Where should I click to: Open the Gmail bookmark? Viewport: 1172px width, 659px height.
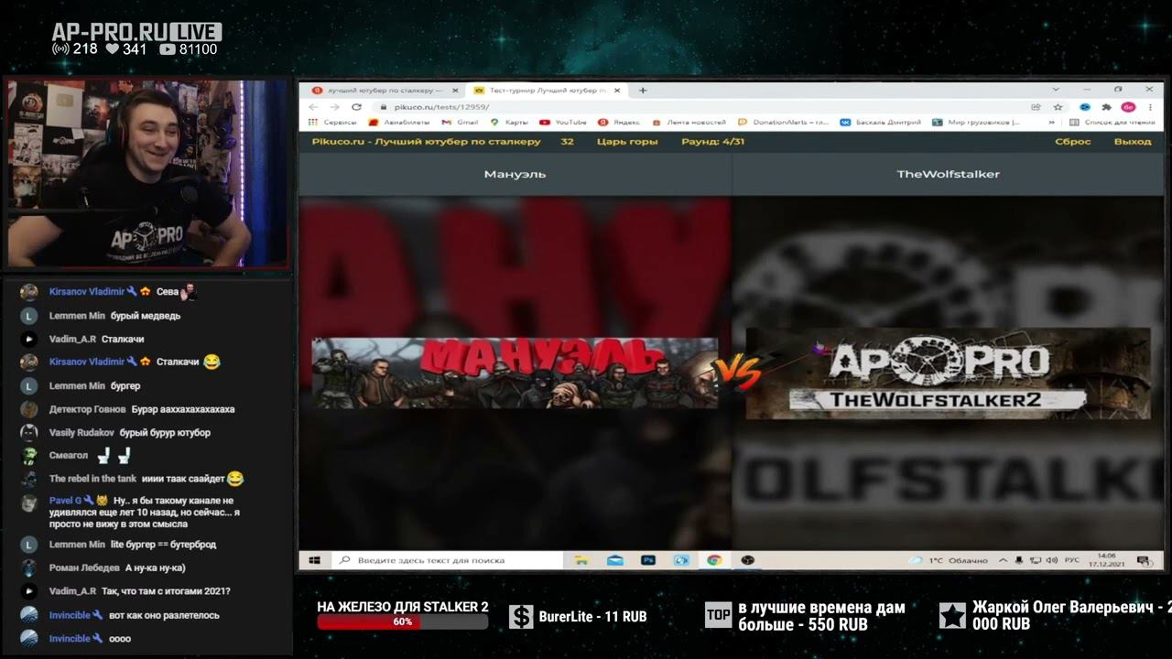pos(461,122)
